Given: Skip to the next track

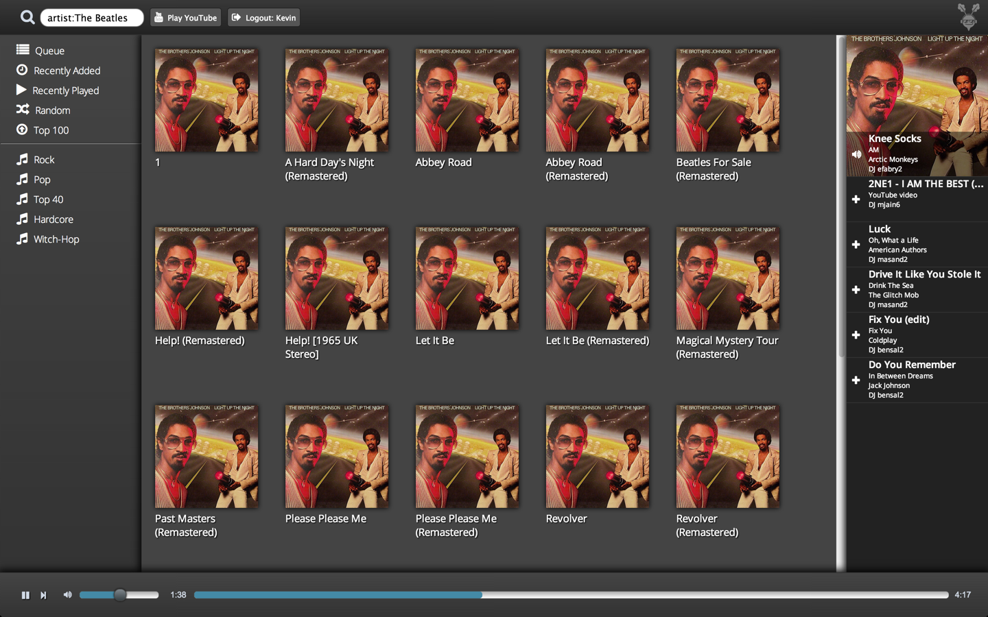Looking at the screenshot, I should pyautogui.click(x=43, y=595).
